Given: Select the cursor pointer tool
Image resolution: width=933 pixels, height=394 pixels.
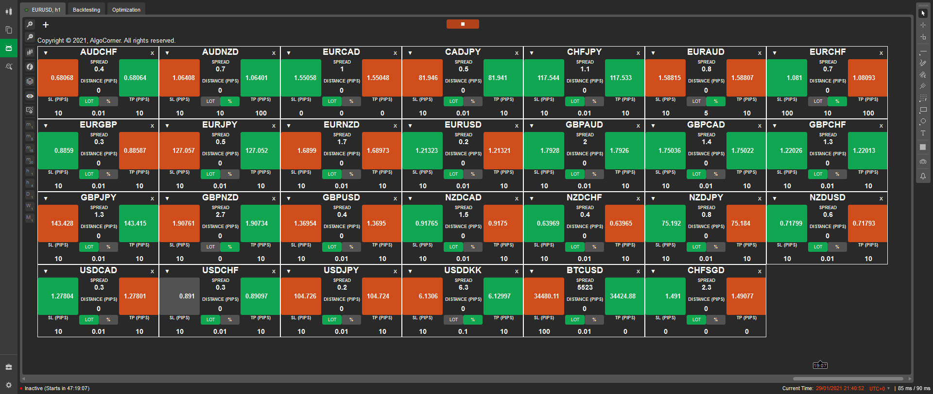Looking at the screenshot, I should pyautogui.click(x=923, y=13).
